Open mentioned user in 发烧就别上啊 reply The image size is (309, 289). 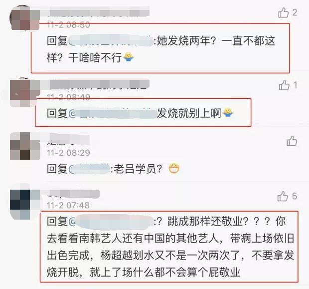coord(112,113)
